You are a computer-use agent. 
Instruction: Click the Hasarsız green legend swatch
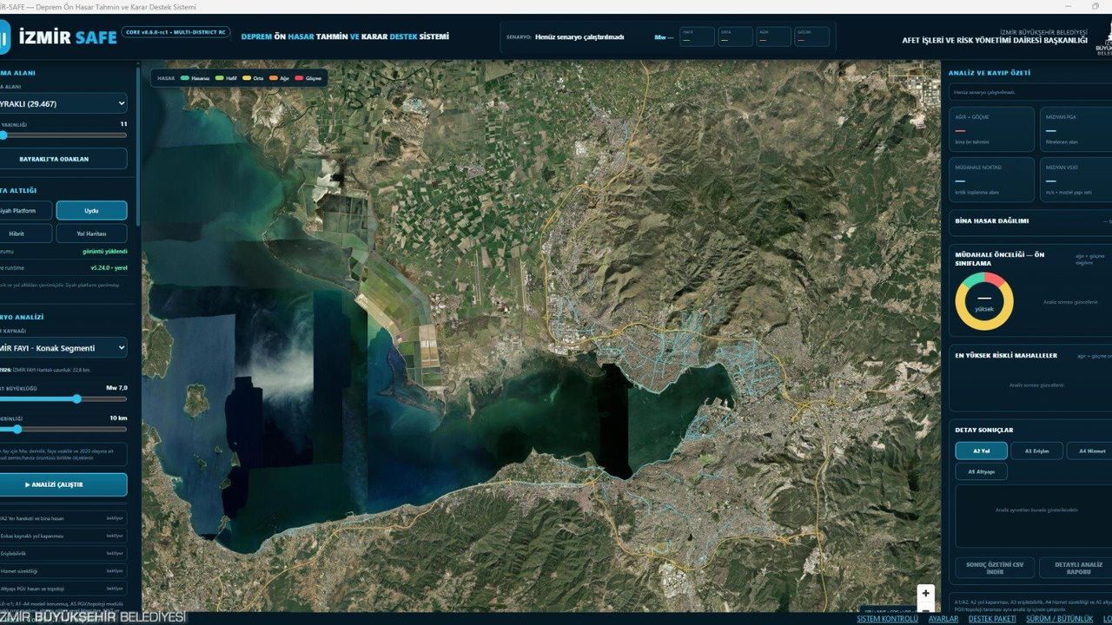(185, 78)
